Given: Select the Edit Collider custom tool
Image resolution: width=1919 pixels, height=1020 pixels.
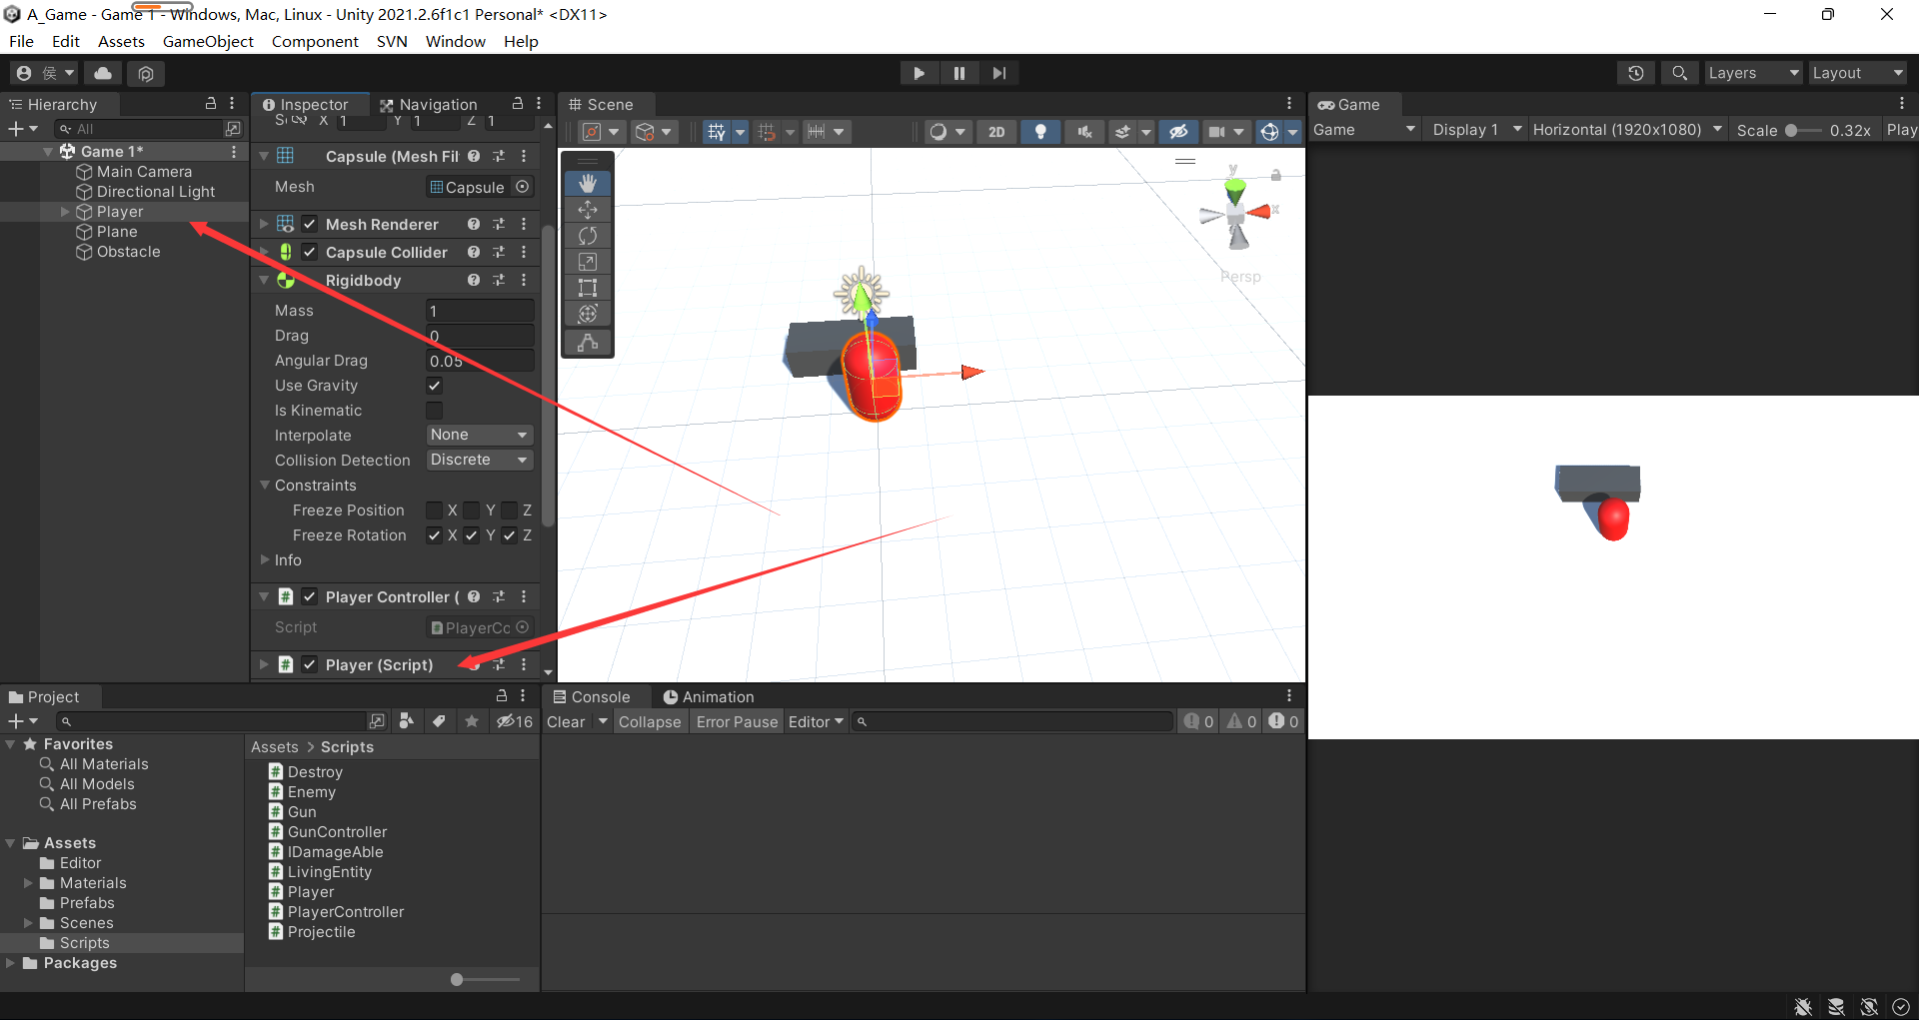Looking at the screenshot, I should point(588,343).
